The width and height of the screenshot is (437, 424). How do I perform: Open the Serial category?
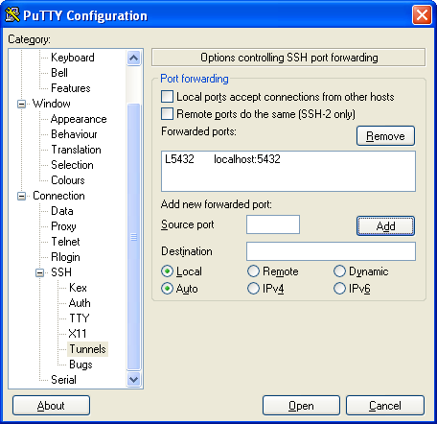63,380
